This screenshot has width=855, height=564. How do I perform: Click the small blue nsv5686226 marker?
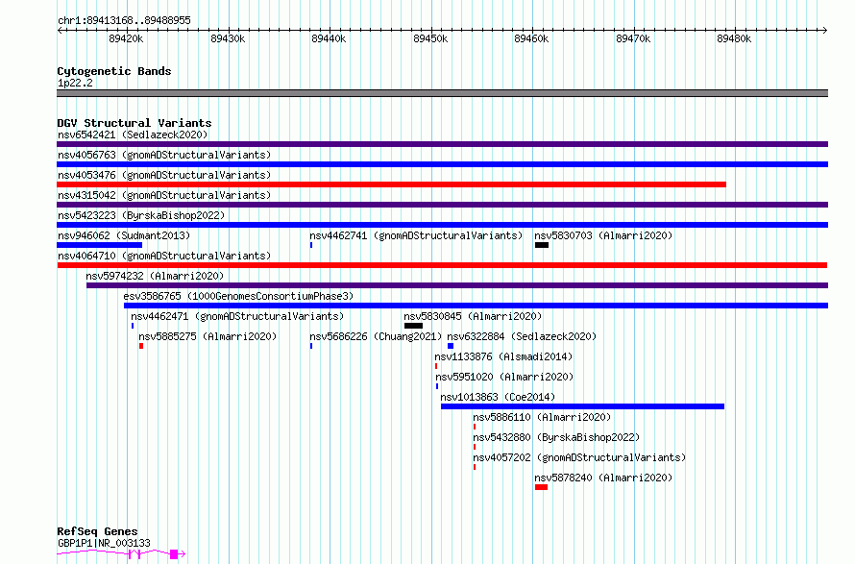tap(311, 346)
